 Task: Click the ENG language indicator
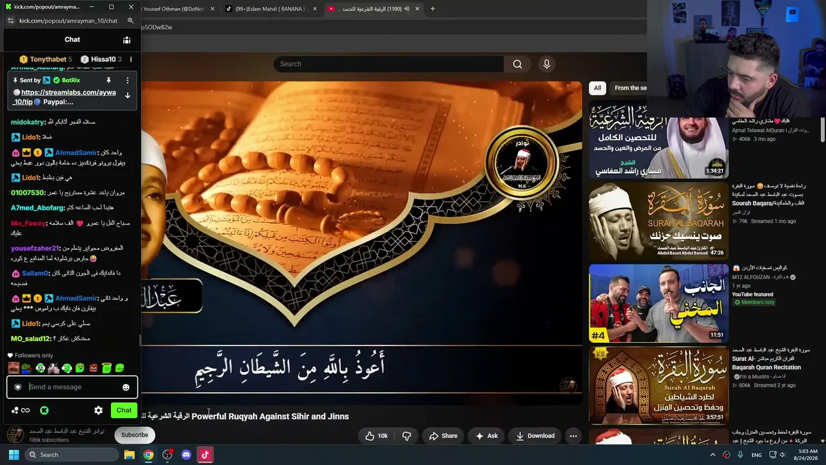(x=756, y=455)
